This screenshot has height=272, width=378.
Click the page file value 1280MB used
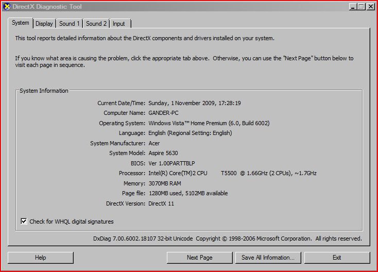tap(165, 193)
